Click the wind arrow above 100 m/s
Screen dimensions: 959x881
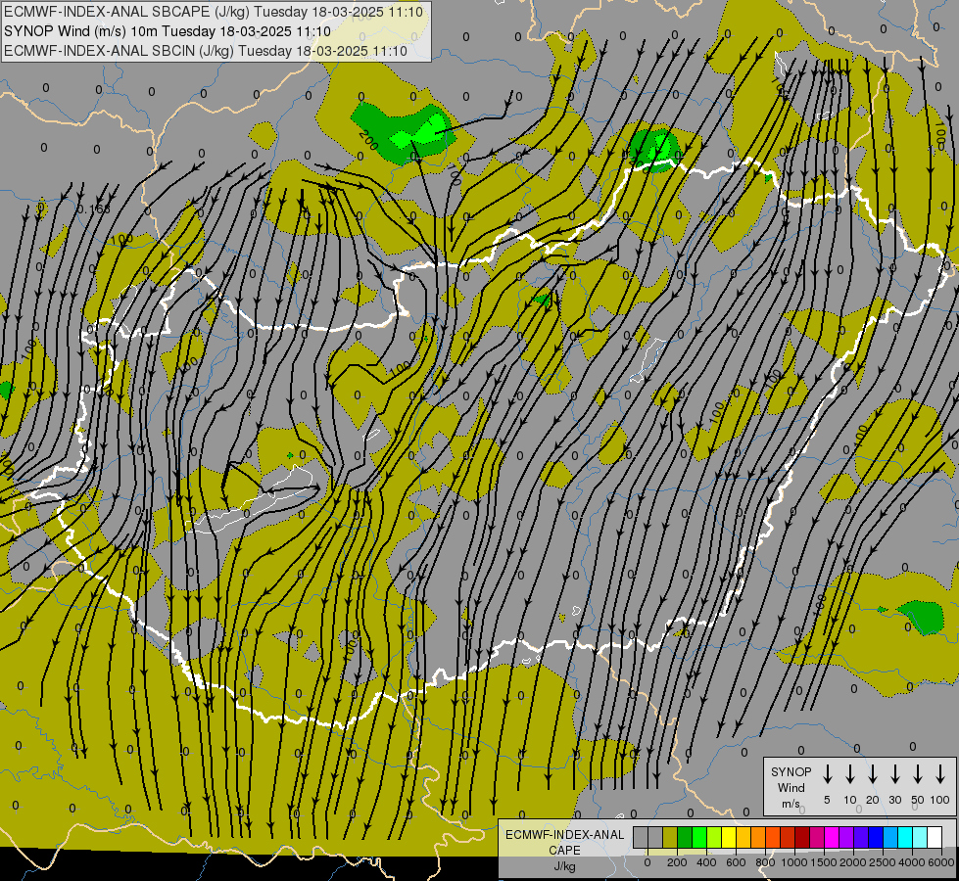tap(940, 774)
